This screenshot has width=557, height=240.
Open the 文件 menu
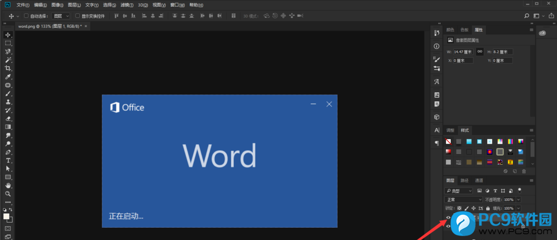(23, 5)
